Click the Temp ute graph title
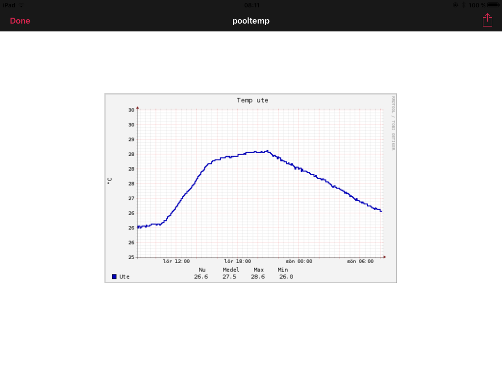502x377 pixels. coord(252,100)
